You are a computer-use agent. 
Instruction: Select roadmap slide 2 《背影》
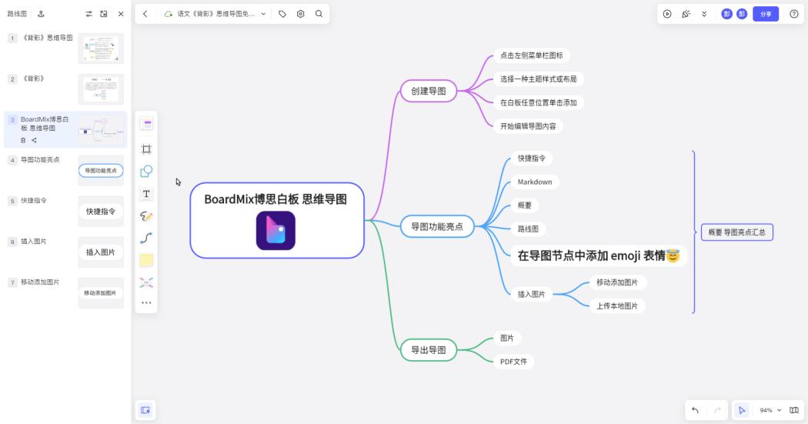coord(65,89)
